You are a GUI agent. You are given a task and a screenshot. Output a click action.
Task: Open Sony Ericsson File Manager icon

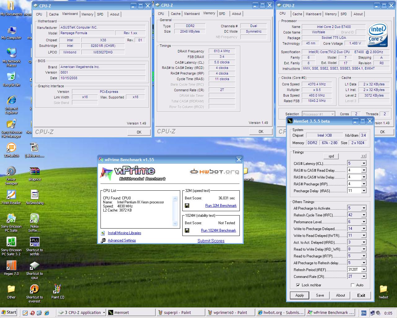(x=11, y=128)
